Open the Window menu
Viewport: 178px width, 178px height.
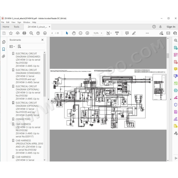[26, 22]
